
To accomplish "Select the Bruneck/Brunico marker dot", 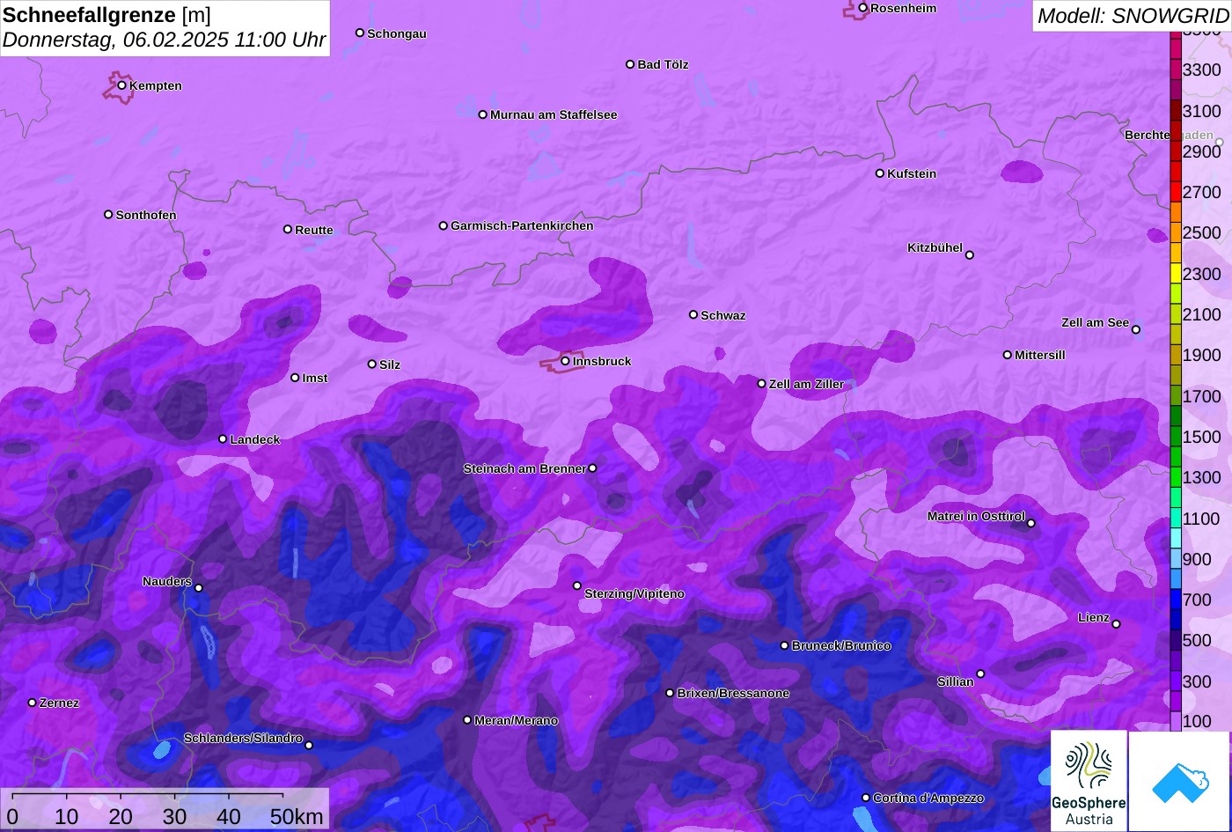I will [785, 645].
